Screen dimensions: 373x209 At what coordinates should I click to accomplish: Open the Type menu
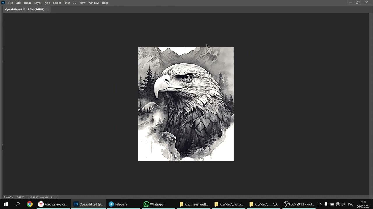[x=47, y=3]
